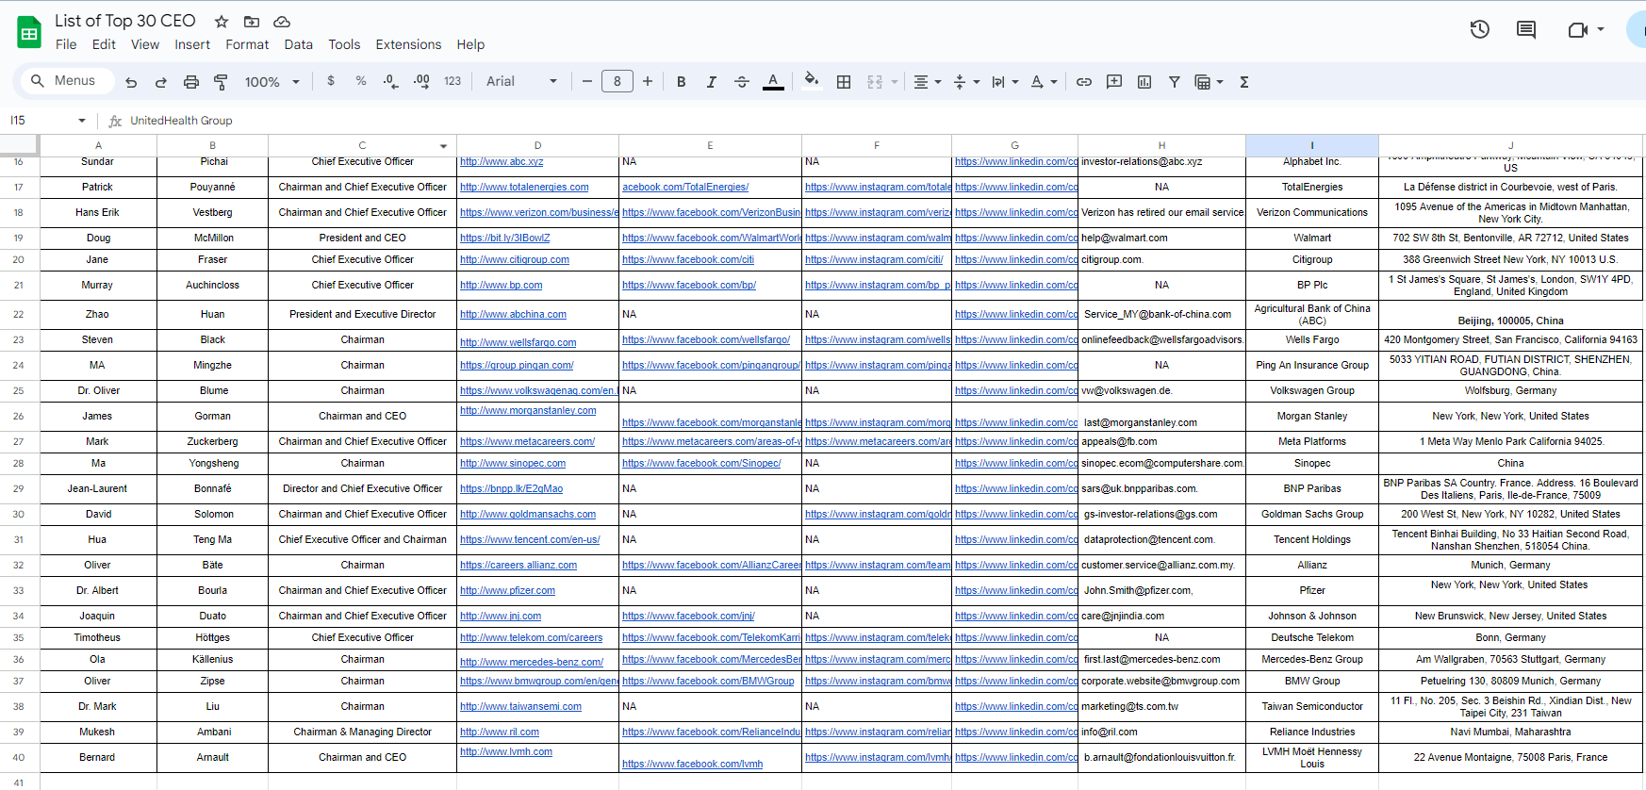
Task: Open the Insert menu
Action: tap(192, 44)
